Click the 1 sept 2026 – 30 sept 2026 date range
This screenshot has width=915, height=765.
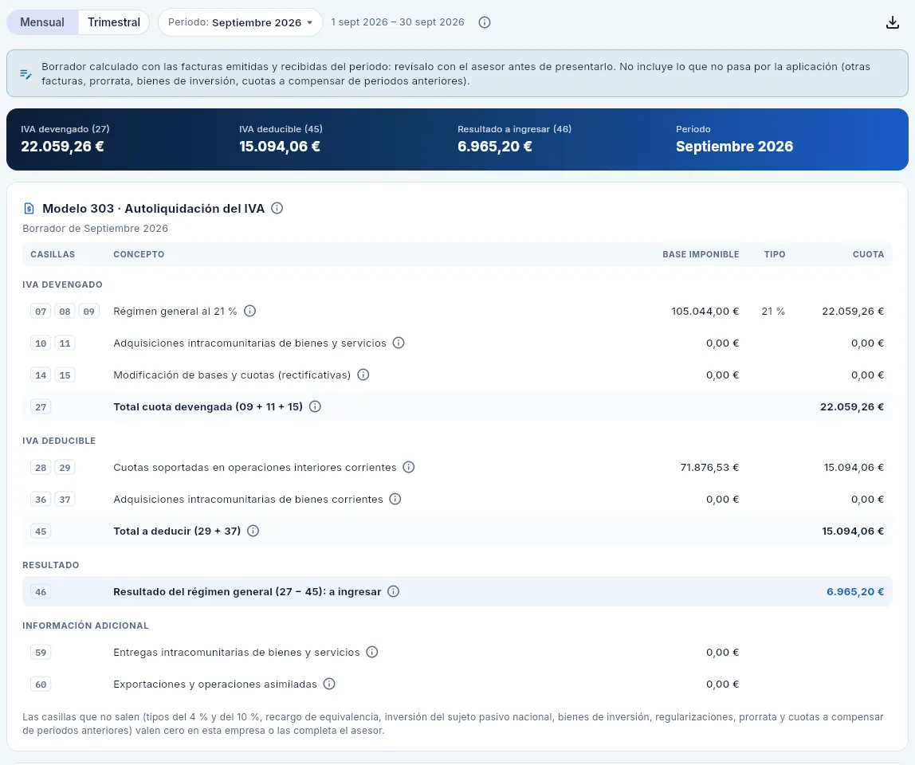pyautogui.click(x=398, y=22)
